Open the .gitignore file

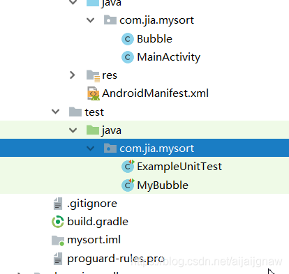[x=92, y=204]
